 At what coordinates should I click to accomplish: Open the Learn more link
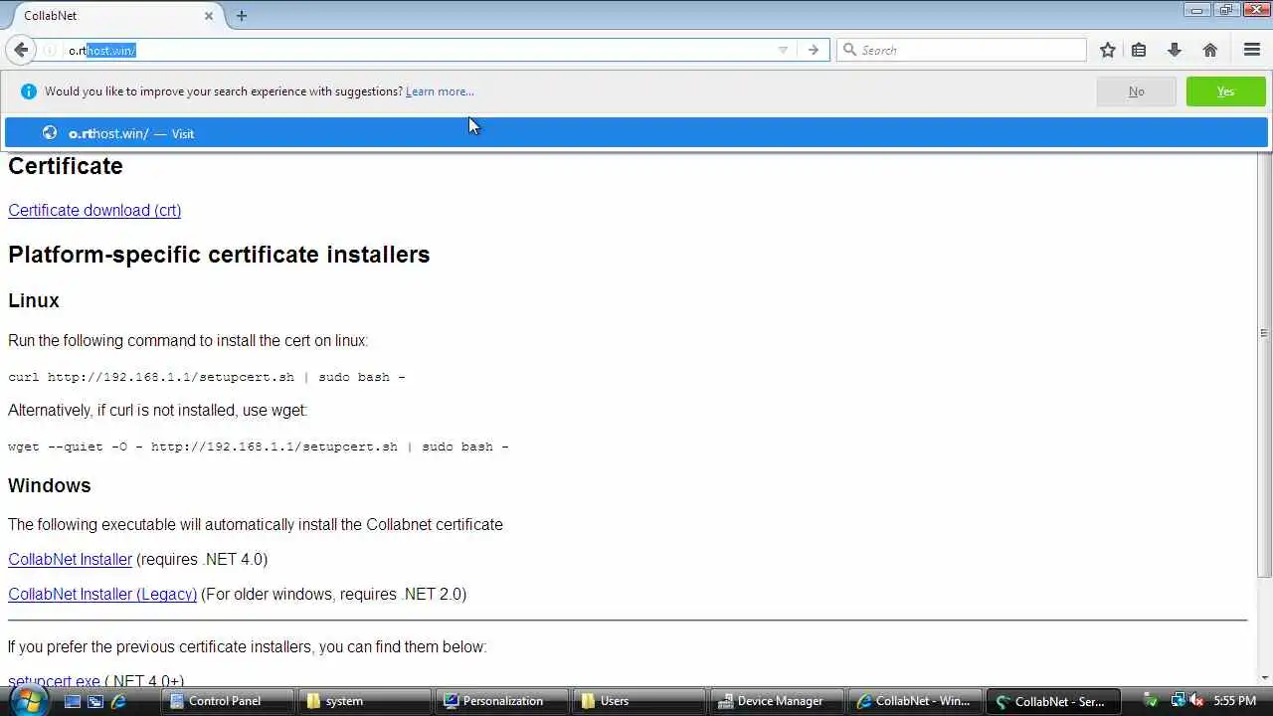440,91
